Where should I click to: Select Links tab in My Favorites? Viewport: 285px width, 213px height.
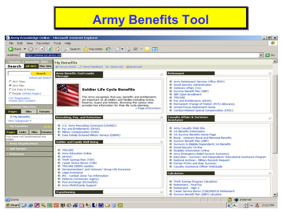pos(23,132)
